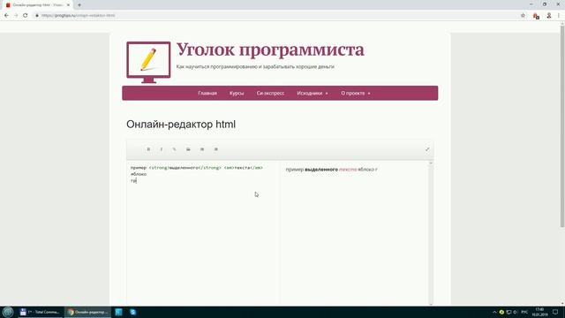Click the browser page vertical scrollbar
Viewport: 565px width, 318px height.
click(x=562, y=126)
